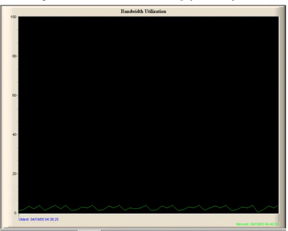Click the 100 label on the y-axis

[x=13, y=17]
